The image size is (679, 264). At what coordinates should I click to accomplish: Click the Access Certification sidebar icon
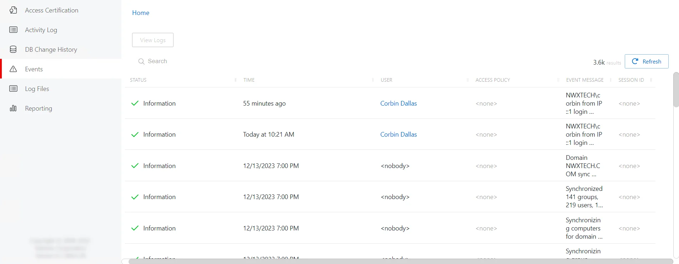13,10
